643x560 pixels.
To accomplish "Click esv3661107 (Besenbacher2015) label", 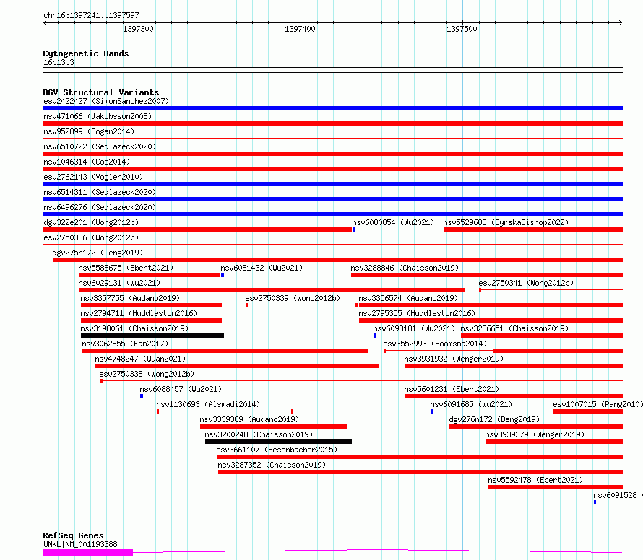I will click(277, 450).
